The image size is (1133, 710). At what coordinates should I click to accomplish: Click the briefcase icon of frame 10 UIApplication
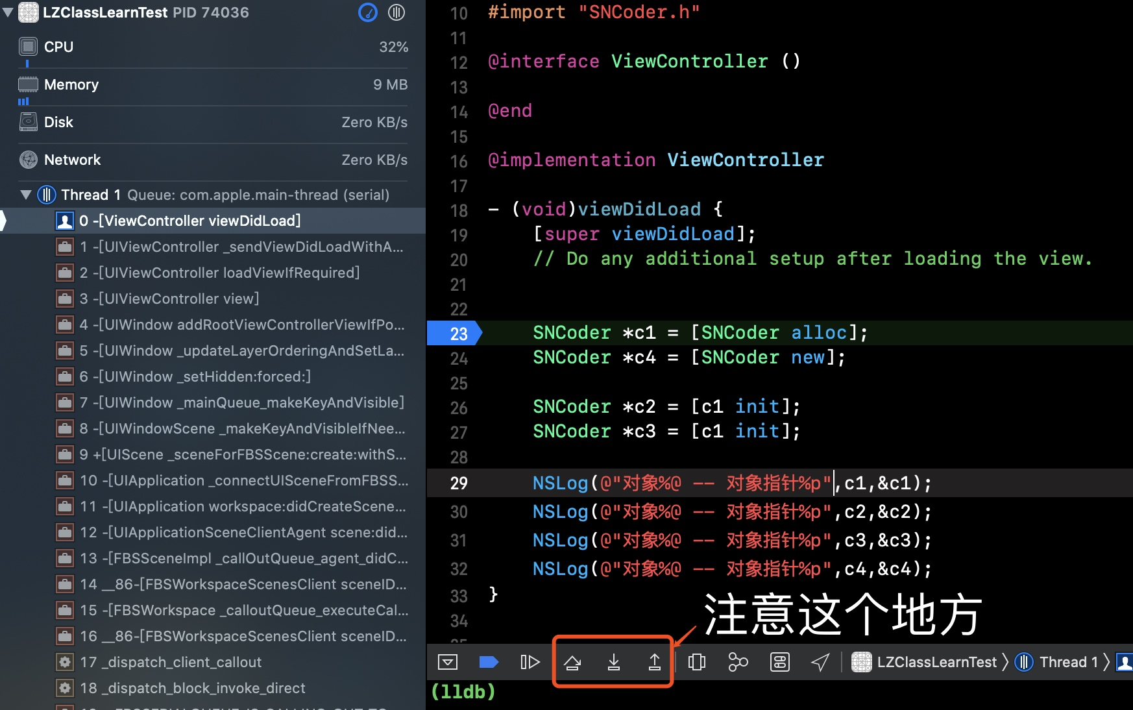pyautogui.click(x=65, y=480)
